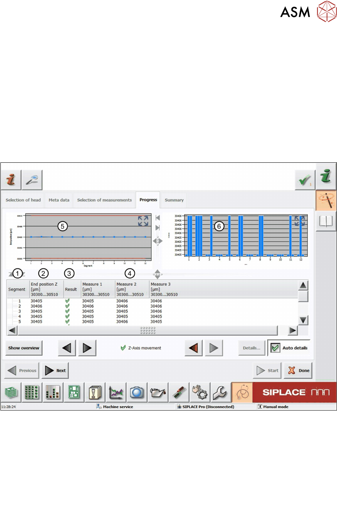The width and height of the screenshot is (337, 512).
Task: Switch to the Summary tab
Action: point(174,200)
